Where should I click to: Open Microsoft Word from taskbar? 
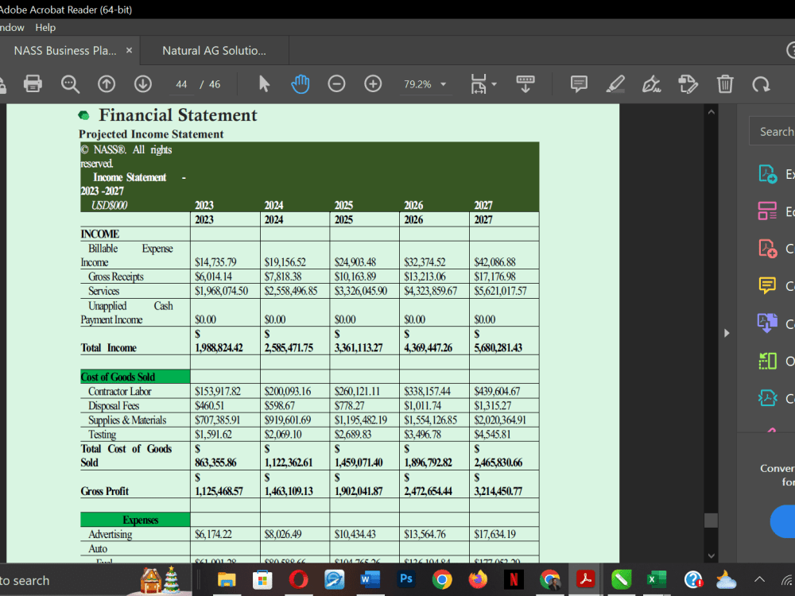pyautogui.click(x=370, y=579)
